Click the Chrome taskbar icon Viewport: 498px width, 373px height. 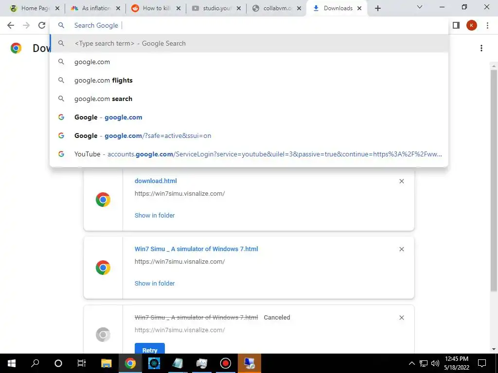tap(130, 363)
